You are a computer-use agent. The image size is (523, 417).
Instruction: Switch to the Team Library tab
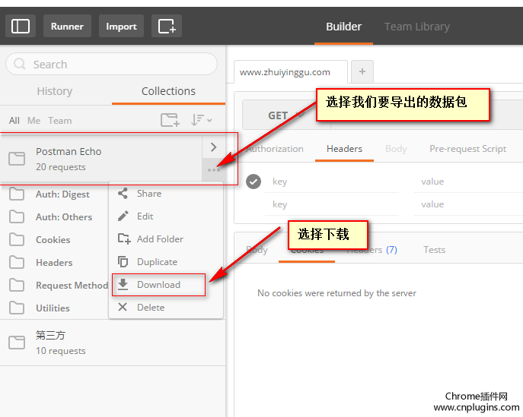pyautogui.click(x=416, y=27)
